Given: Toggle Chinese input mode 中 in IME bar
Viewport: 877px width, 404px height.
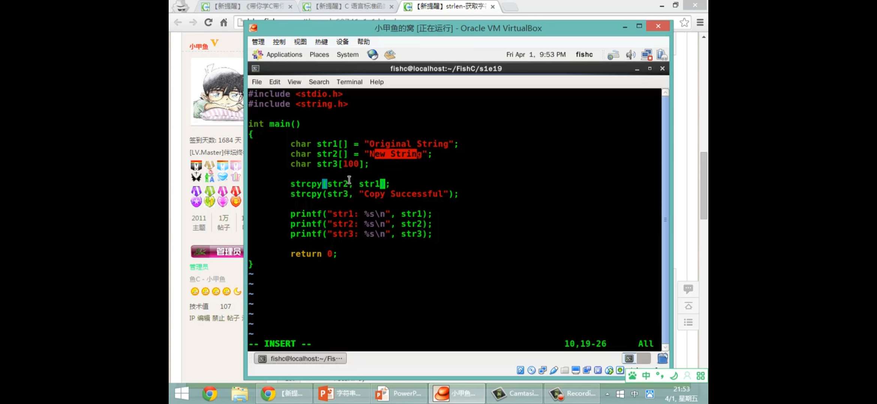Looking at the screenshot, I should [x=646, y=376].
